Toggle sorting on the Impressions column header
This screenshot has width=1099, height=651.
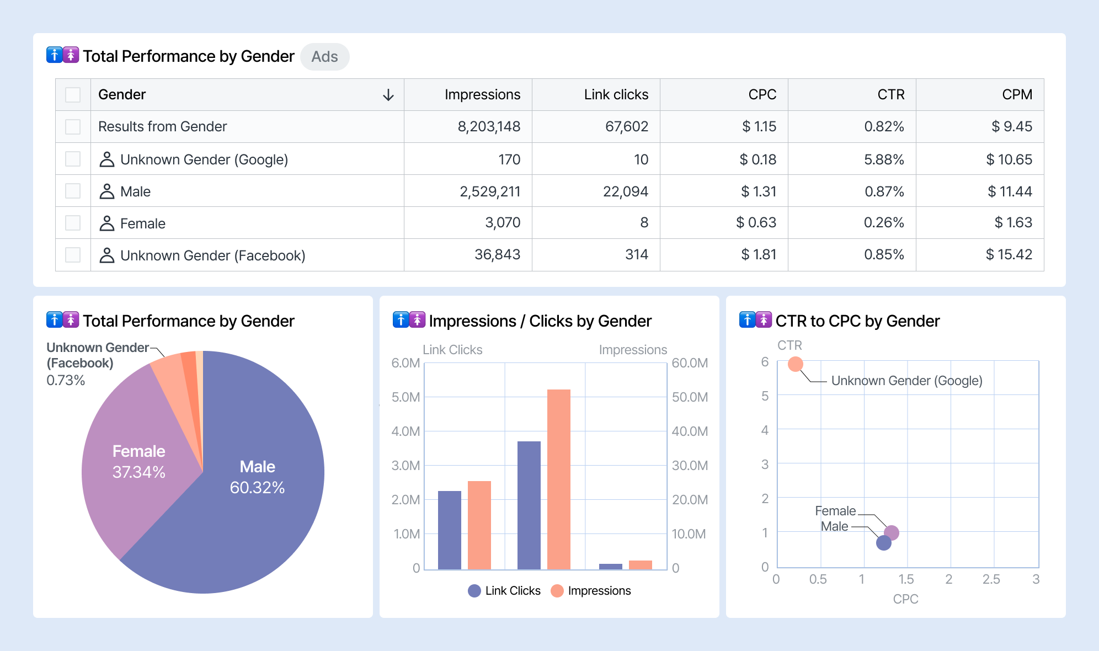pyautogui.click(x=482, y=94)
